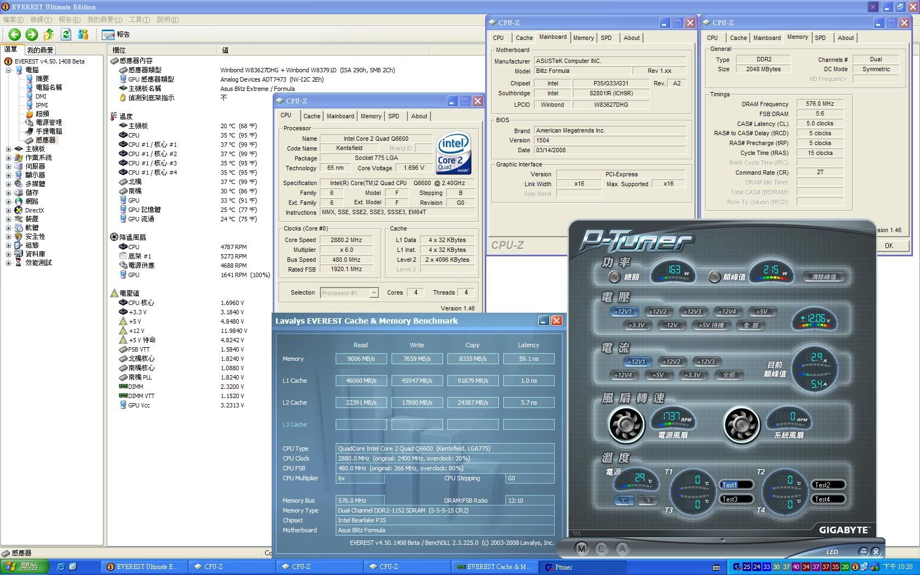This screenshot has width=920, height=575.
Task: Open Cache tab in front CPU-Z CPU window
Action: click(312, 116)
